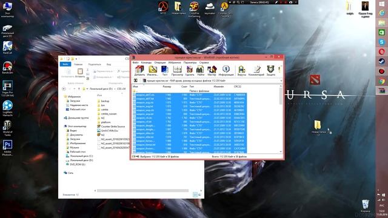This screenshot has height=218, width=388.
Task: Select the weapon_elite.ctx file row in WinRAR
Action: (x=189, y=133)
